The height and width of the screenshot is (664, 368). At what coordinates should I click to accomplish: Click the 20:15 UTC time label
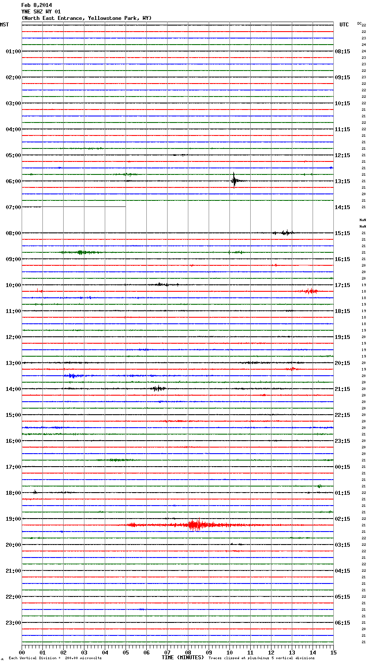pyautogui.click(x=342, y=363)
